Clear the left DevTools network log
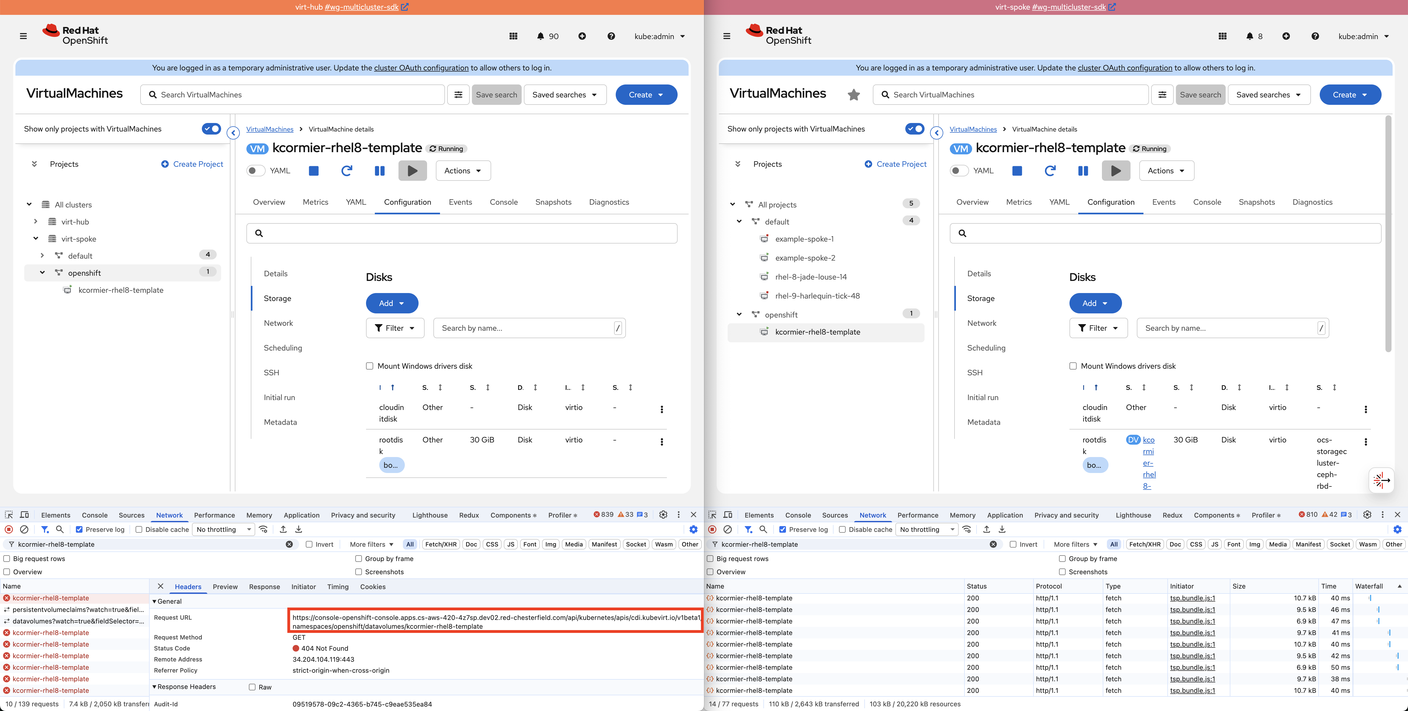 24,529
